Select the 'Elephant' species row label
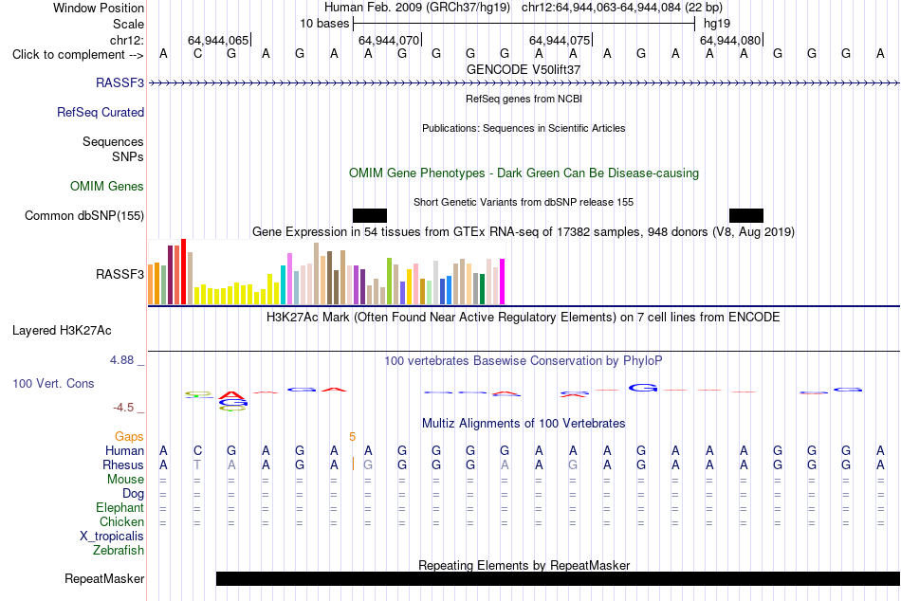The width and height of the screenshot is (901, 601). [x=120, y=507]
